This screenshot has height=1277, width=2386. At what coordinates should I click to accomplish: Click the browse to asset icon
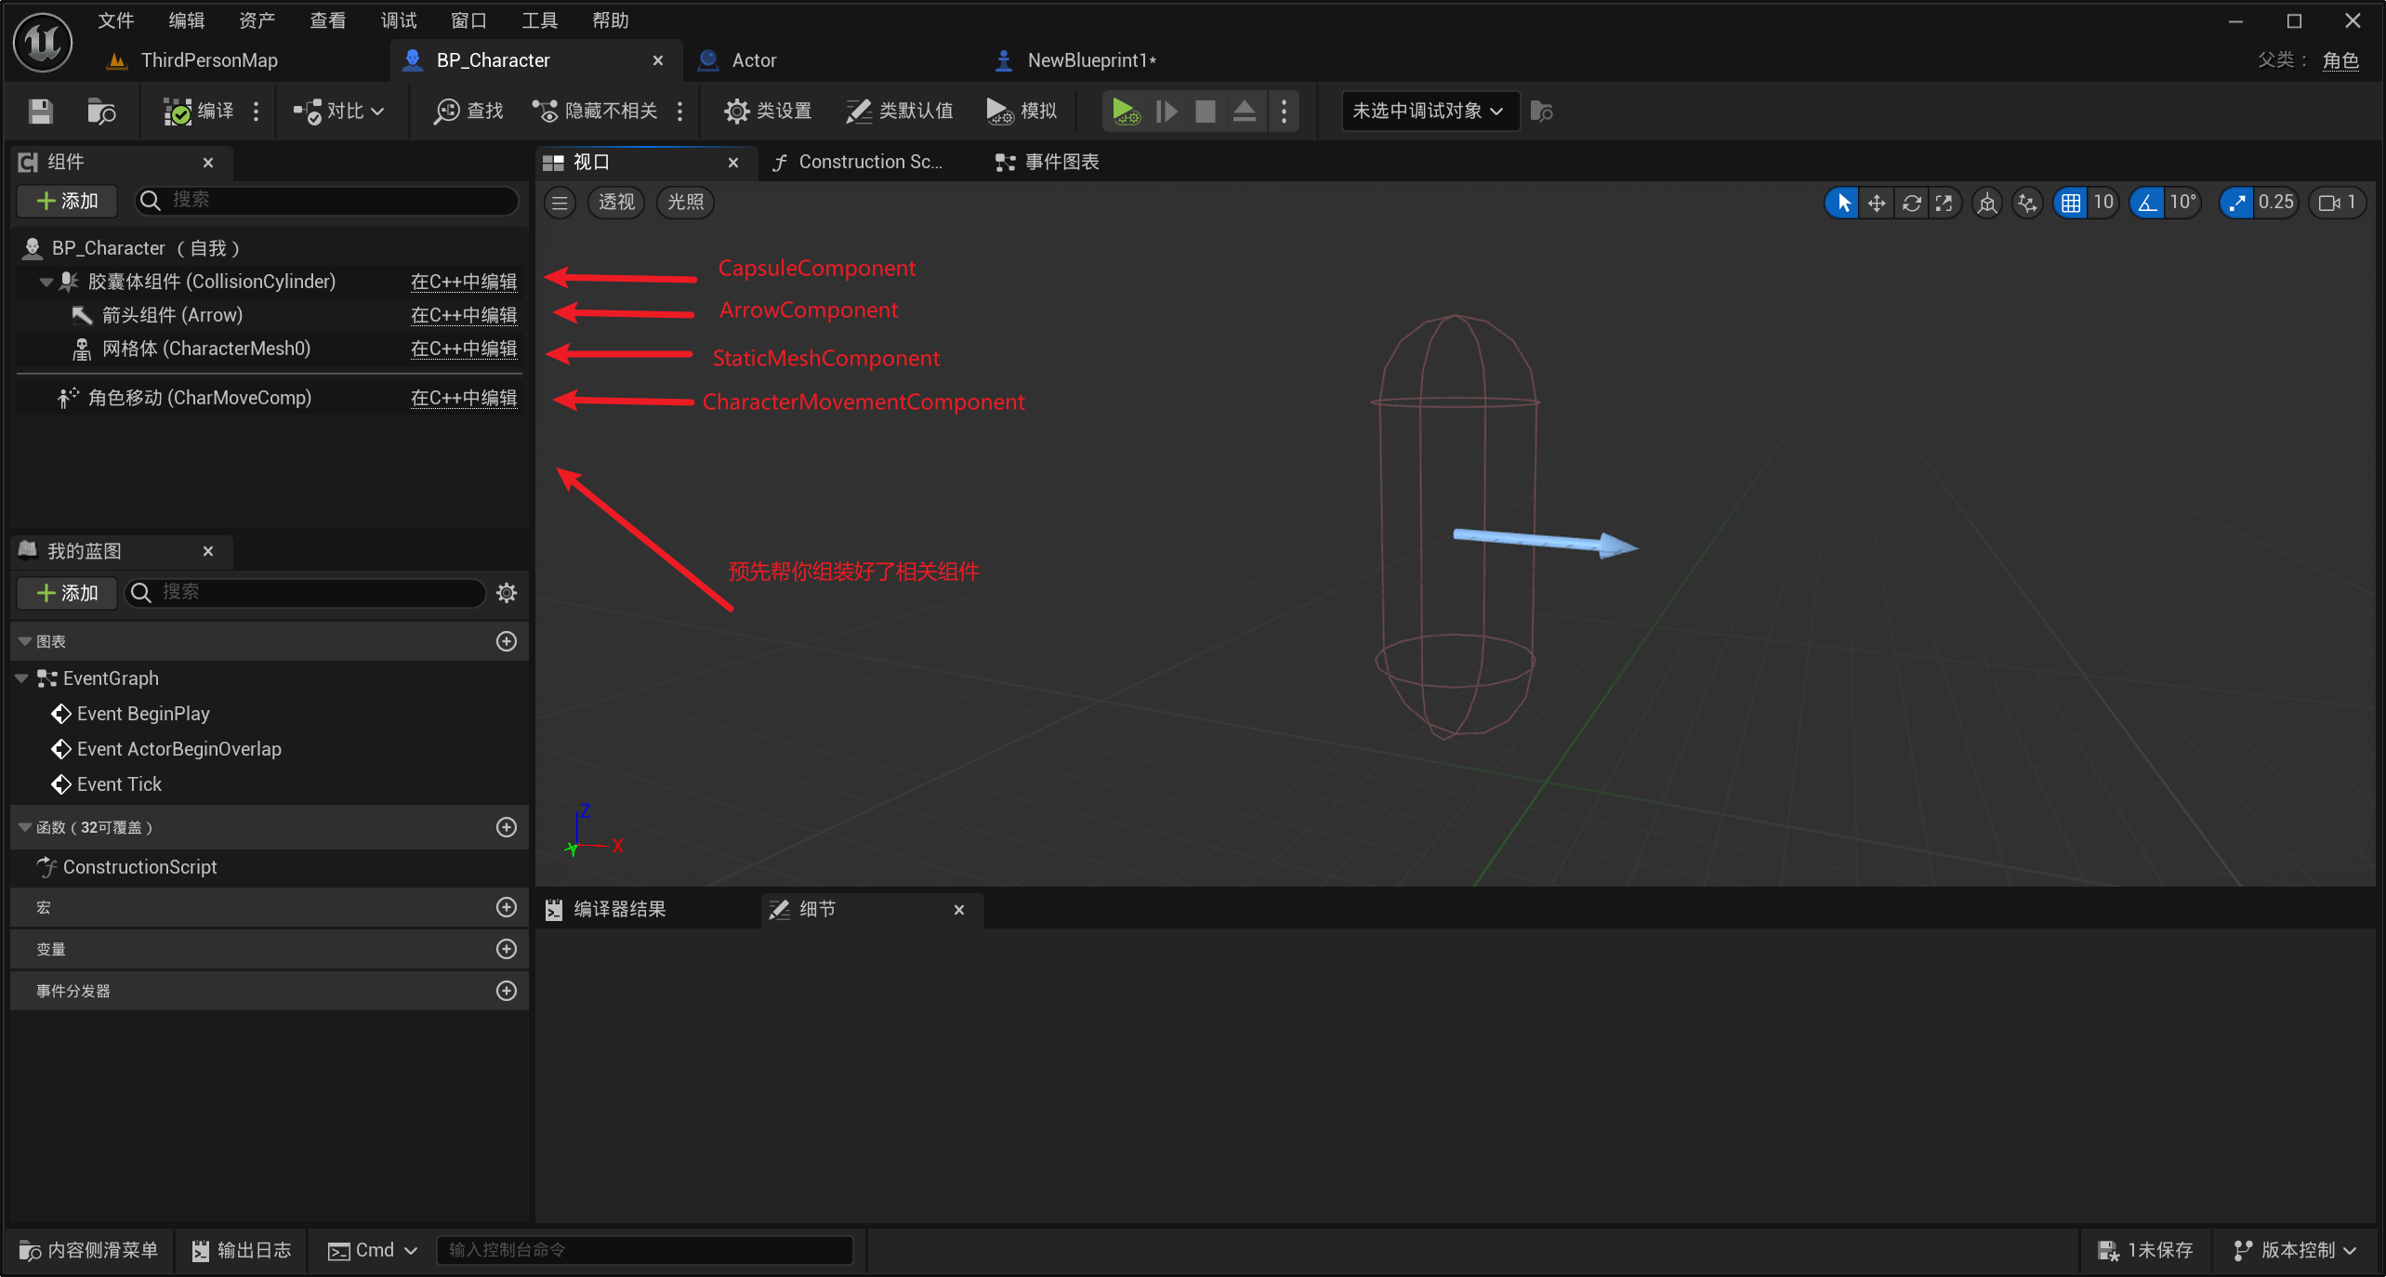point(100,112)
